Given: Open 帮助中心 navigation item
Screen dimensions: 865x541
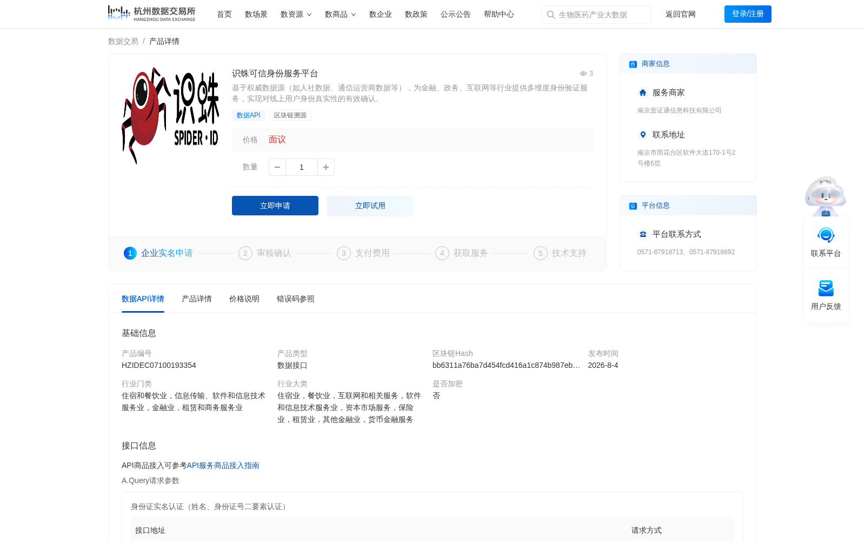Looking at the screenshot, I should (499, 14).
